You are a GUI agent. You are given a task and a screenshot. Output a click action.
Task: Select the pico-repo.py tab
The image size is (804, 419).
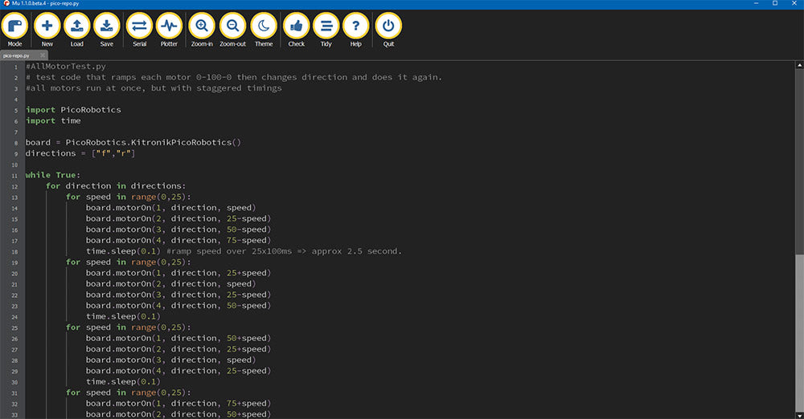[x=16, y=55]
